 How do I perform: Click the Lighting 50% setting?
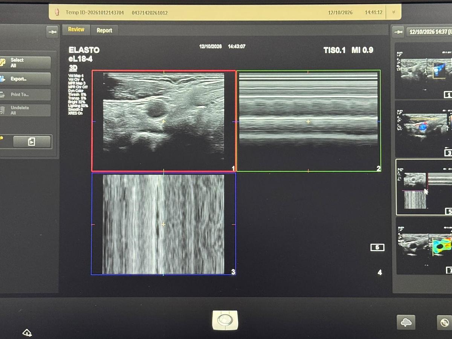78,106
